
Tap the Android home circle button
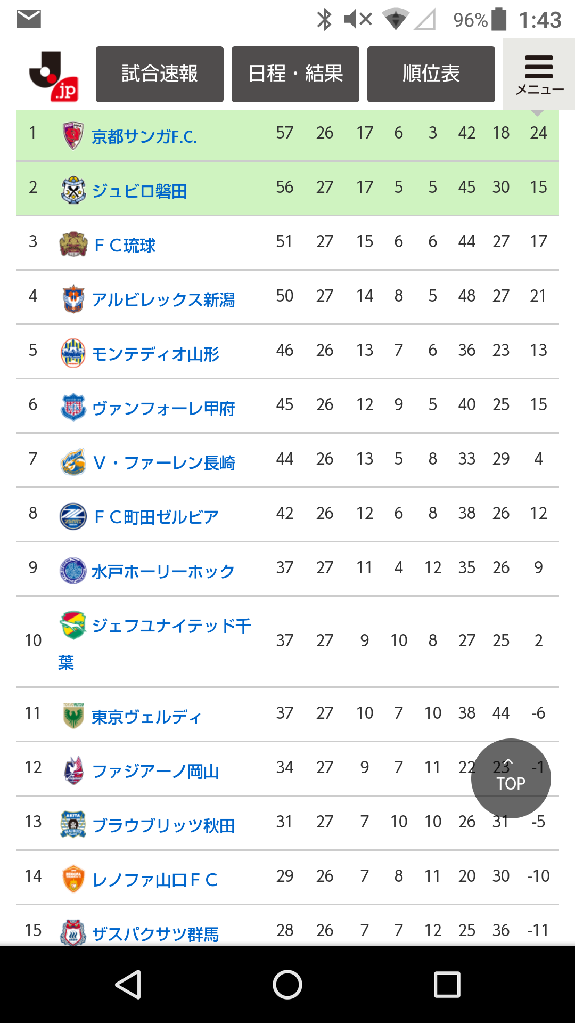click(x=287, y=984)
